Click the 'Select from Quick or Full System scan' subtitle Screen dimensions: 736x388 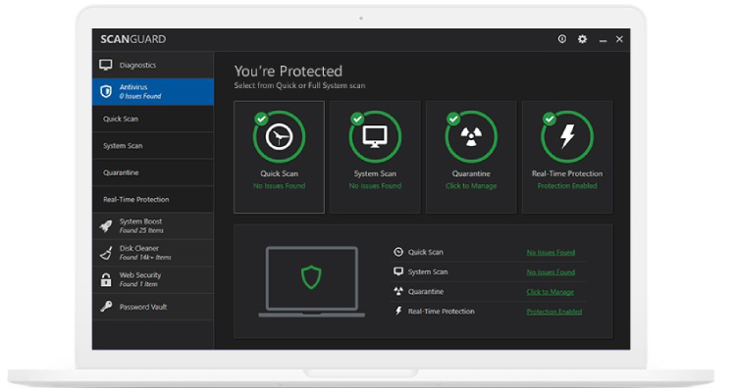click(x=299, y=85)
